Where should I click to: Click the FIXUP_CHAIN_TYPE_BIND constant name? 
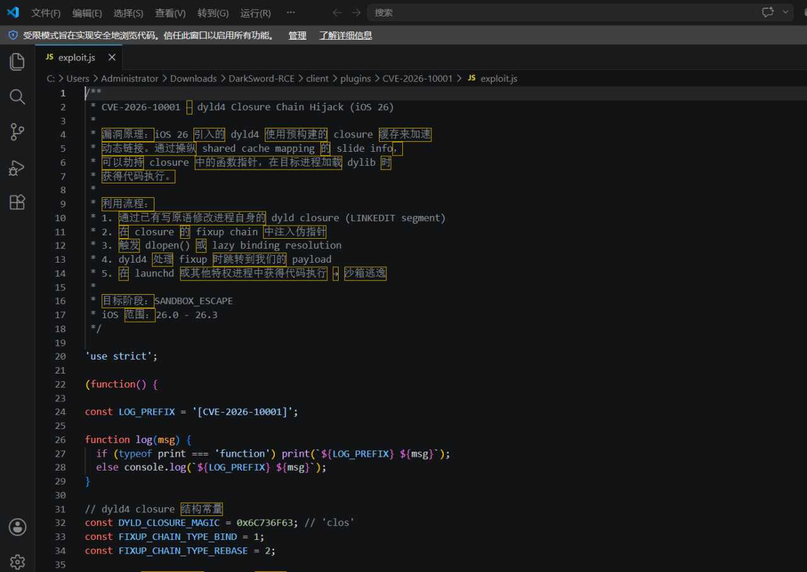coord(178,537)
